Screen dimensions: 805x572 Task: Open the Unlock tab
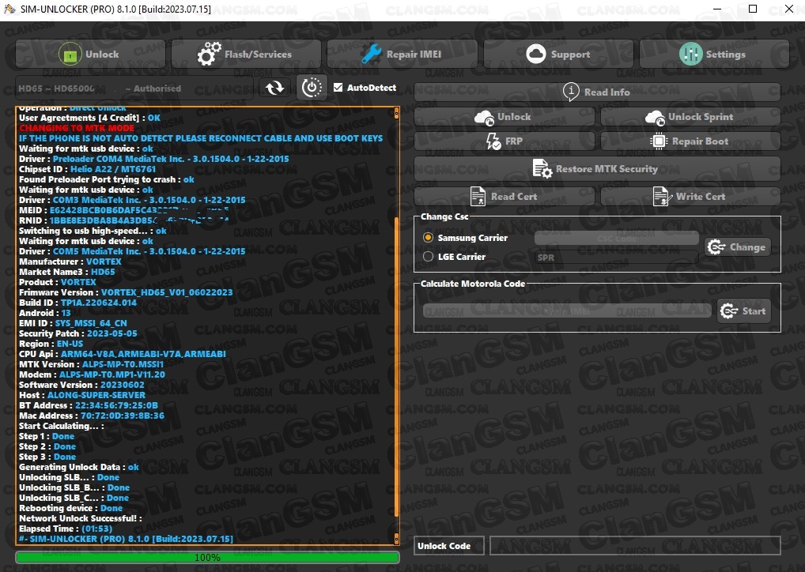point(90,54)
